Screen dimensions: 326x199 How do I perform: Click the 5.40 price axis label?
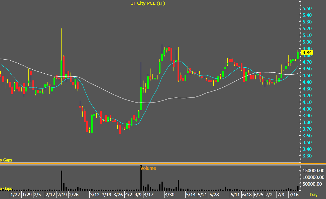pos(307,15)
